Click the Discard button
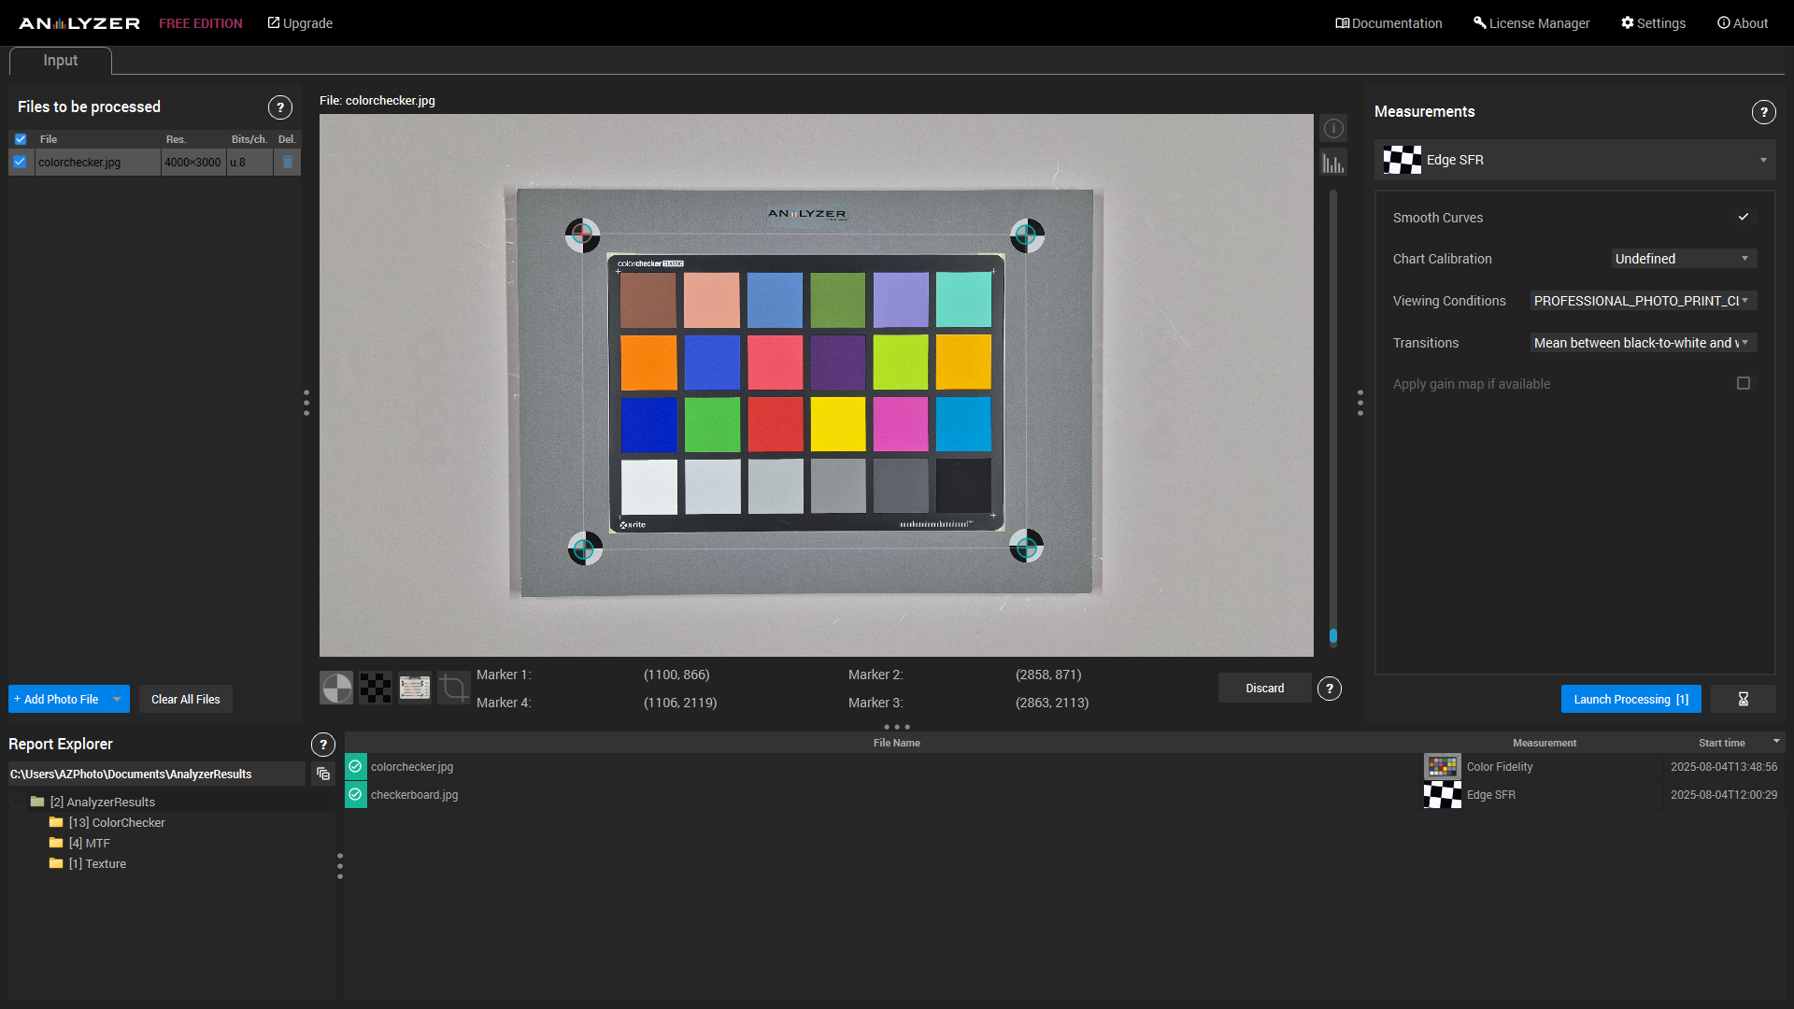 [x=1264, y=689]
